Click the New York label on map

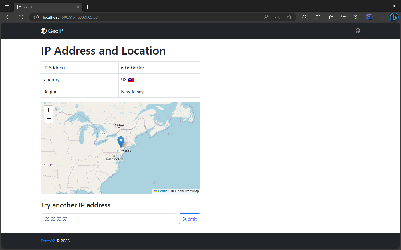(x=124, y=151)
